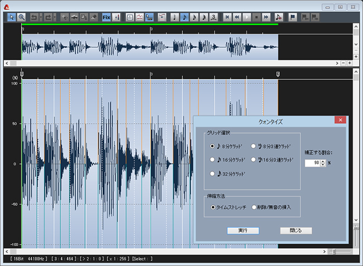This screenshot has height=266, width=363.
Task: Click the end marker on the ruler
Action: [x=278, y=74]
